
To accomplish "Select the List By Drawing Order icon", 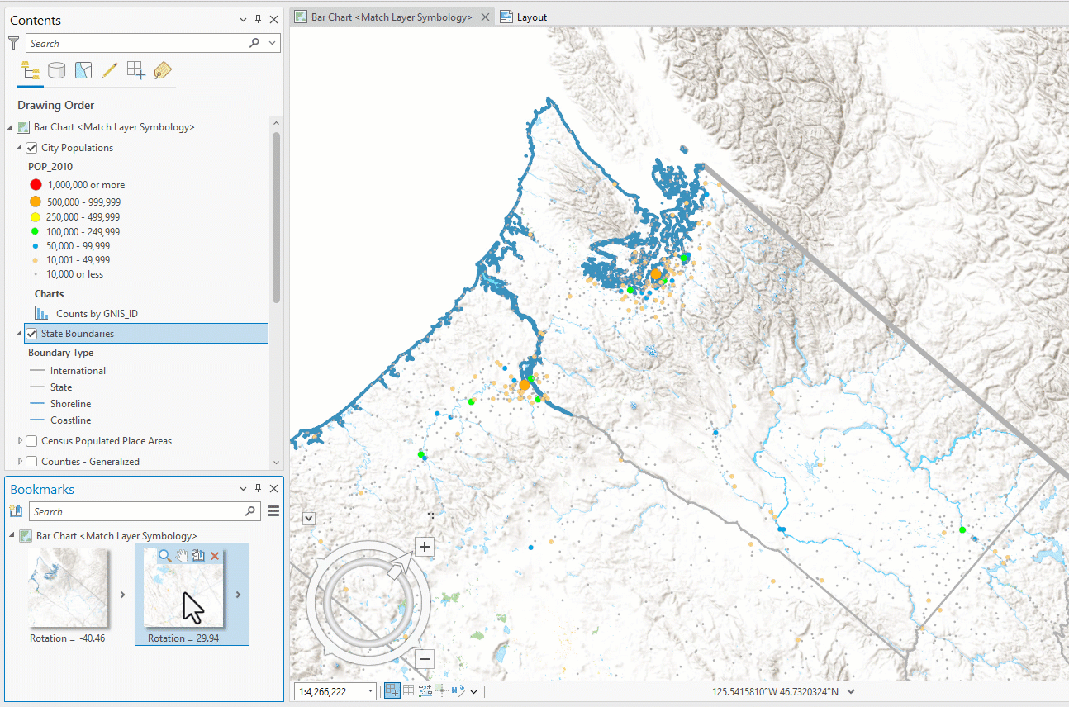I will coord(31,70).
